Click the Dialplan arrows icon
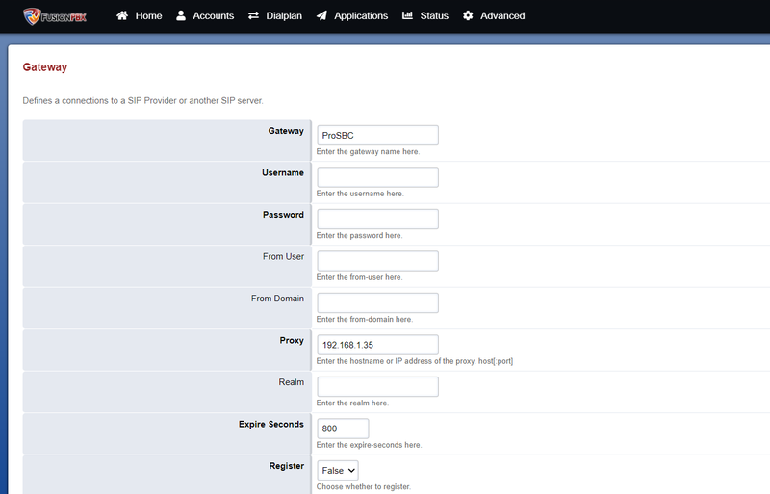Screen dimensions: 770x494 [253, 15]
